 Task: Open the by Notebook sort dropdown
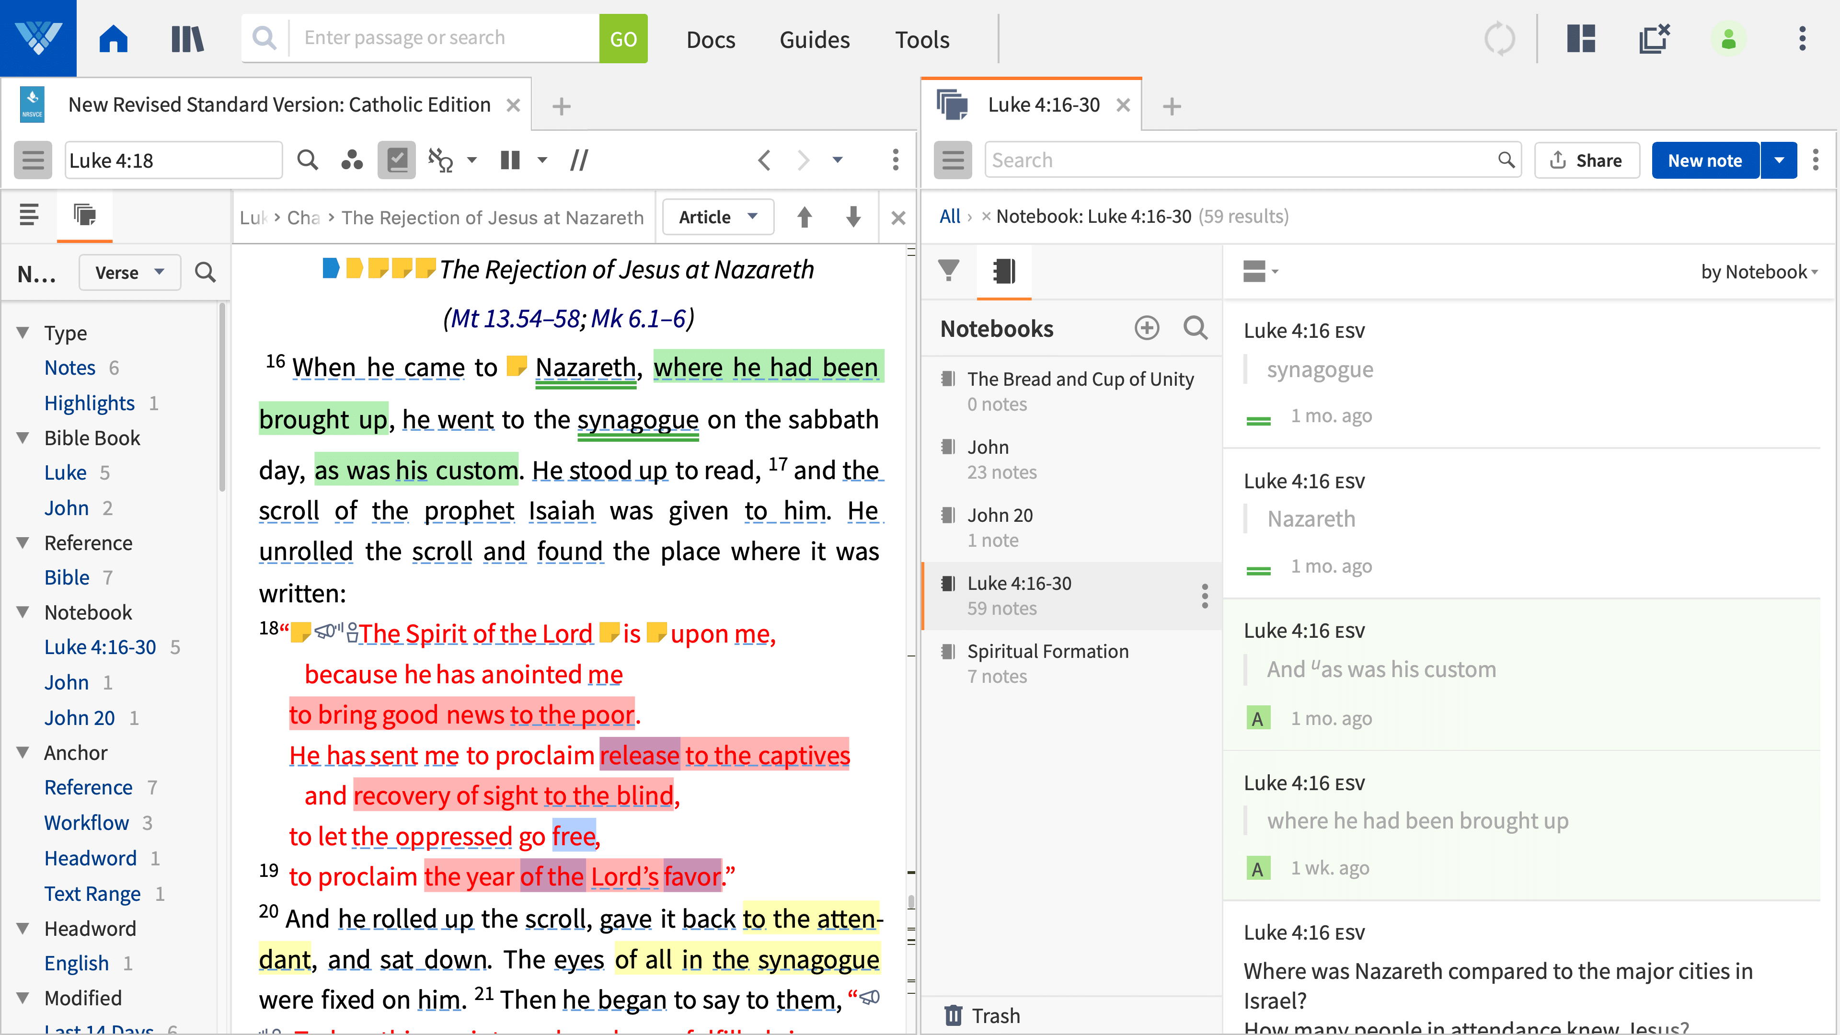tap(1759, 271)
